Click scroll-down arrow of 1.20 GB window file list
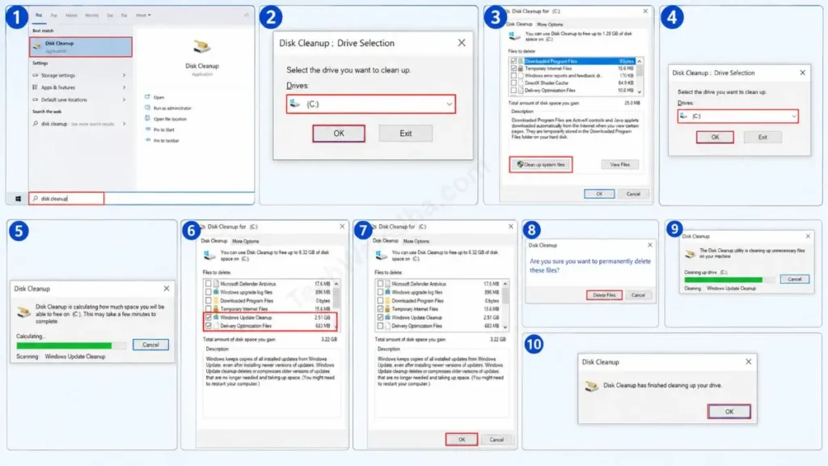The height and width of the screenshot is (466, 828). click(x=640, y=92)
